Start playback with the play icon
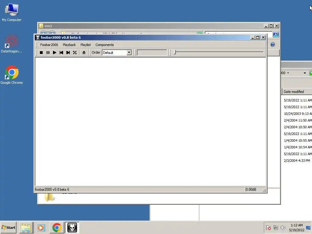312x234 pixels. (55, 52)
